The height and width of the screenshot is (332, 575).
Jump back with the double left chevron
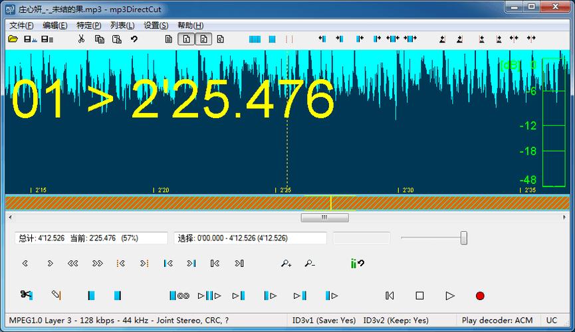(73, 263)
